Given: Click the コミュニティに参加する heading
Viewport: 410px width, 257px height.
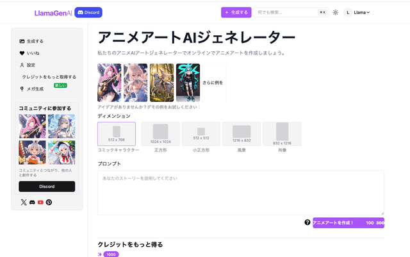Looking at the screenshot, I should (45, 108).
